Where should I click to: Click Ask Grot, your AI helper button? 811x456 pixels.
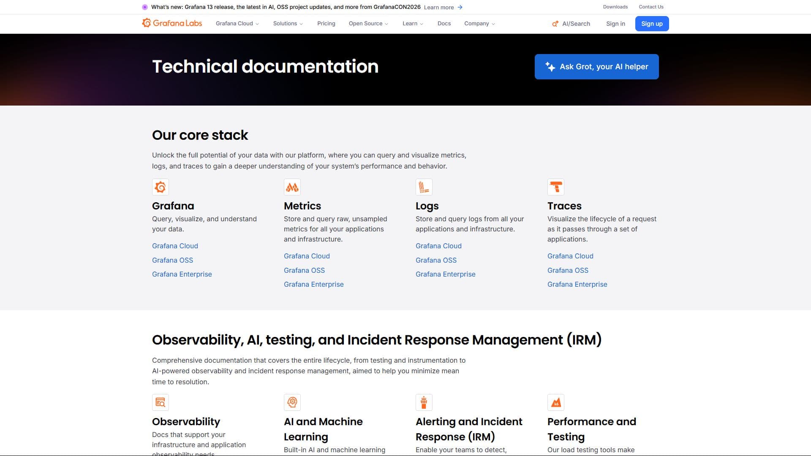[x=596, y=67]
